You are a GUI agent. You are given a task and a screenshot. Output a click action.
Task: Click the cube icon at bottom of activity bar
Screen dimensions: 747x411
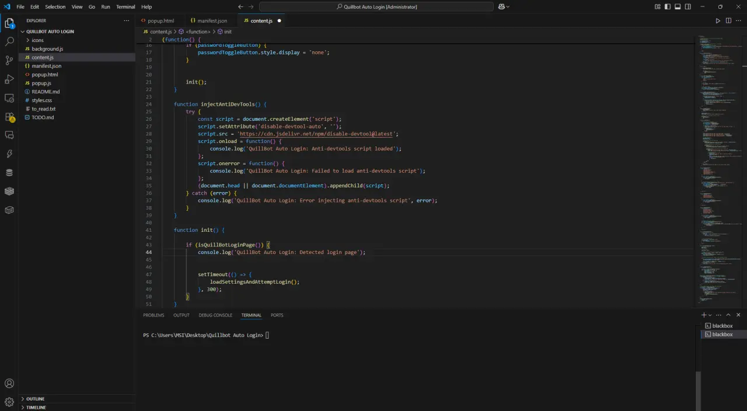9,210
